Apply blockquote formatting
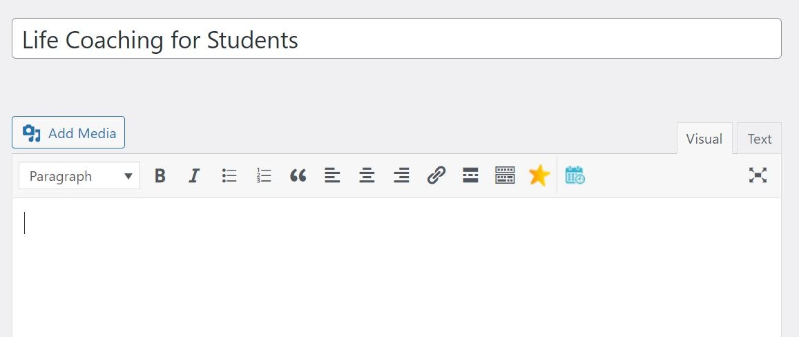 [x=298, y=176]
